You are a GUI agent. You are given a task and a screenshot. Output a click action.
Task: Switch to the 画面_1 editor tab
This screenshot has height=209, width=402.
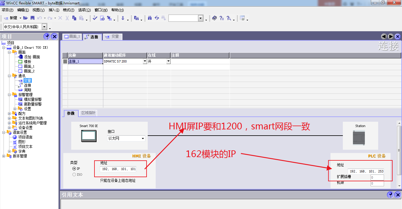(x=72, y=37)
